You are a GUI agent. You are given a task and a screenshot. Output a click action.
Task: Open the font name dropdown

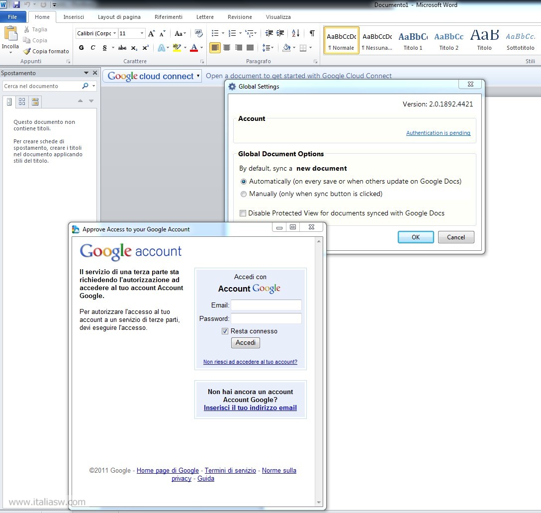114,33
